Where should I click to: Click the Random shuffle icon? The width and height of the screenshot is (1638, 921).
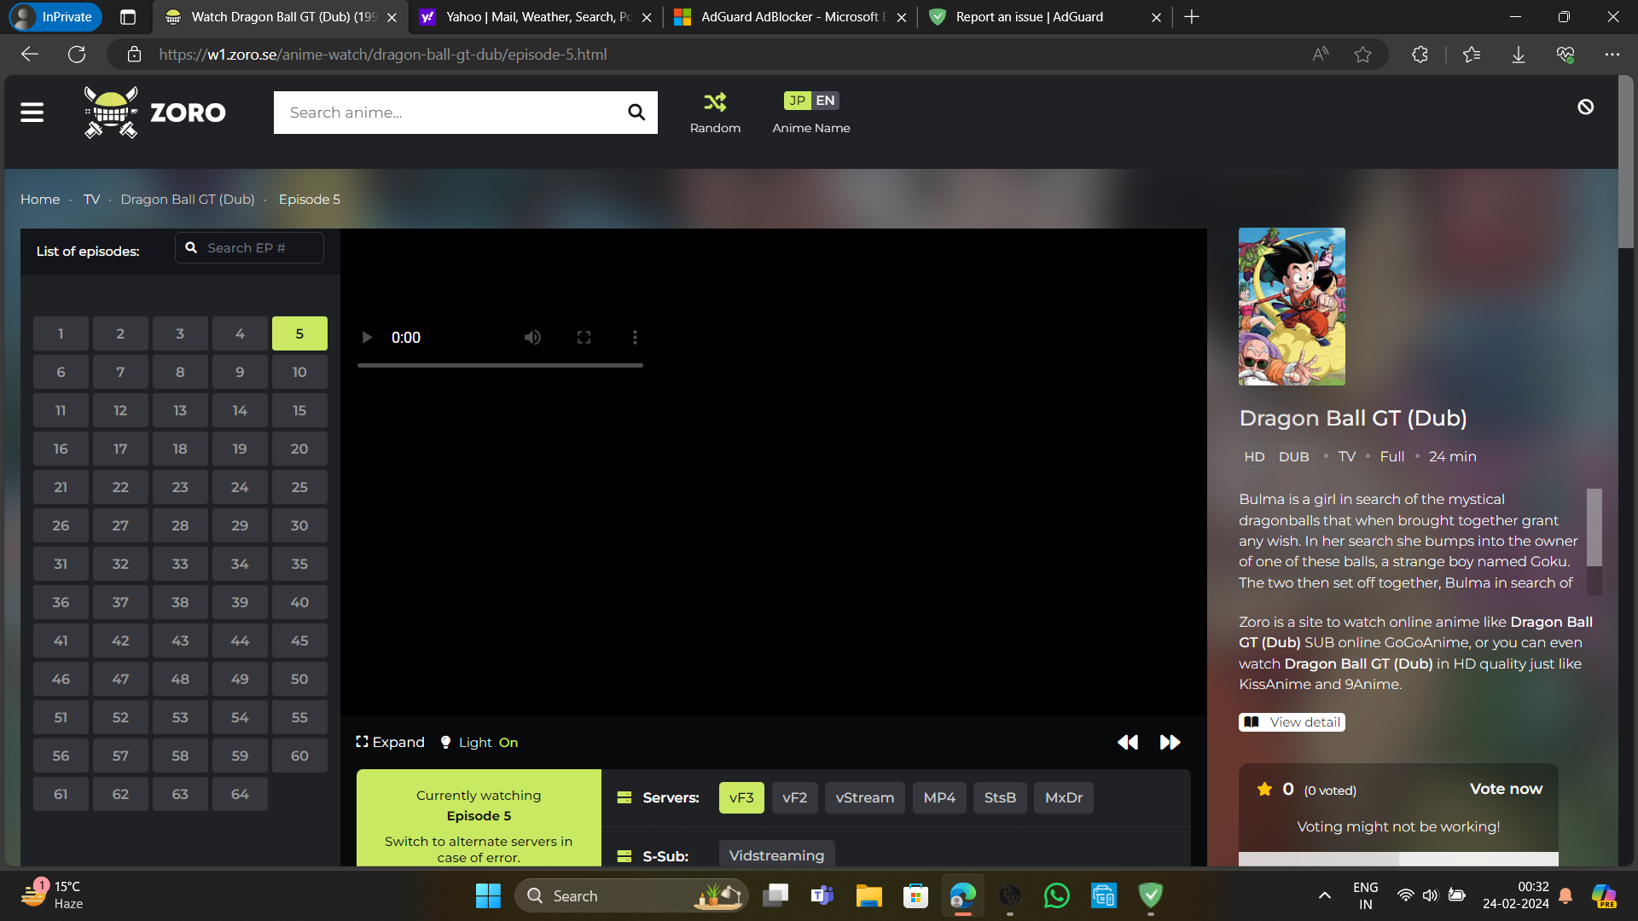click(715, 102)
